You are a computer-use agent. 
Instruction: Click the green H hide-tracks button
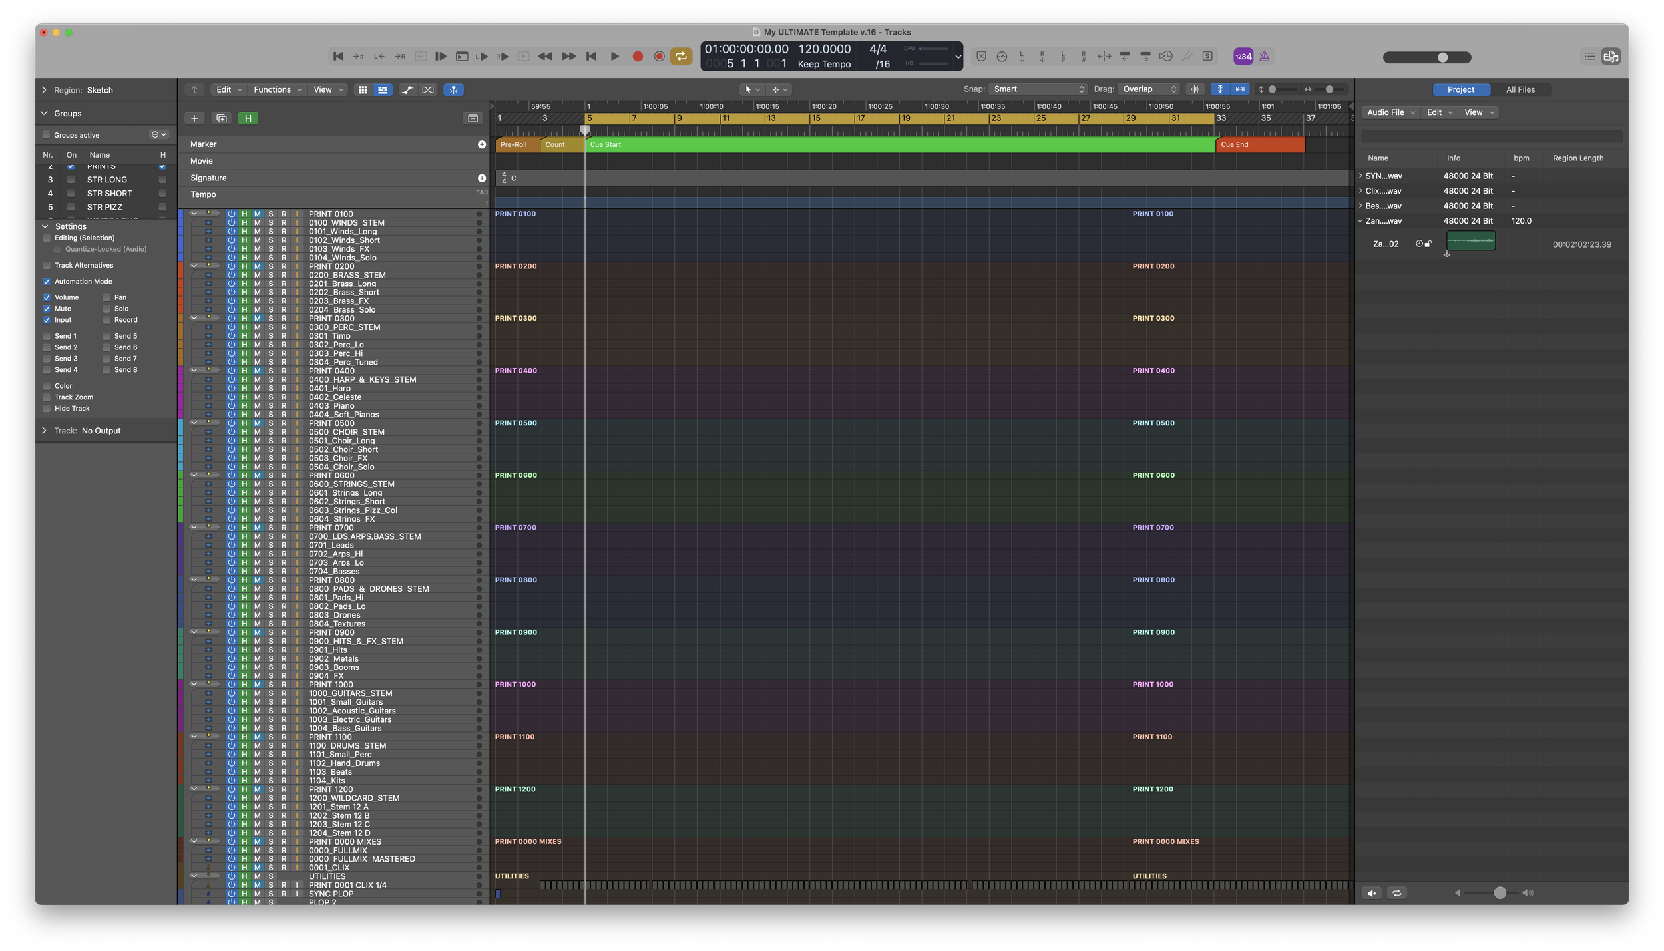(x=248, y=118)
